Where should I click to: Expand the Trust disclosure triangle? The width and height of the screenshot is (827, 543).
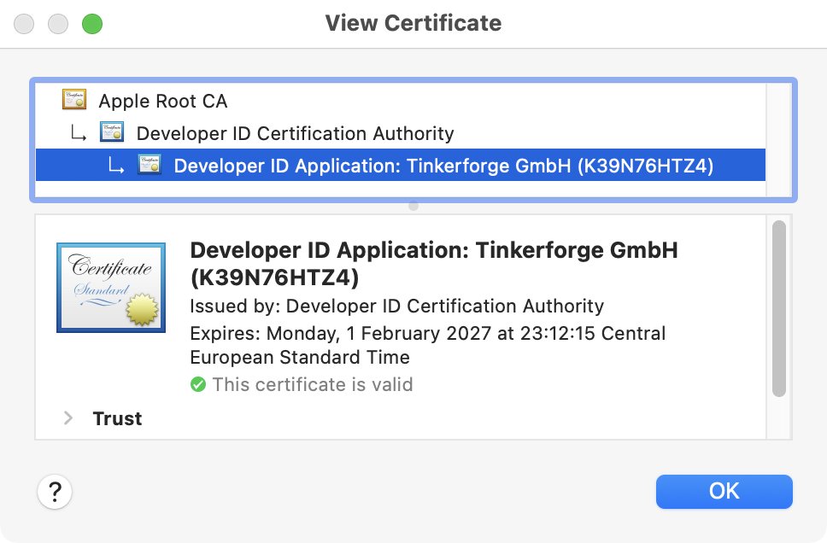[x=67, y=418]
